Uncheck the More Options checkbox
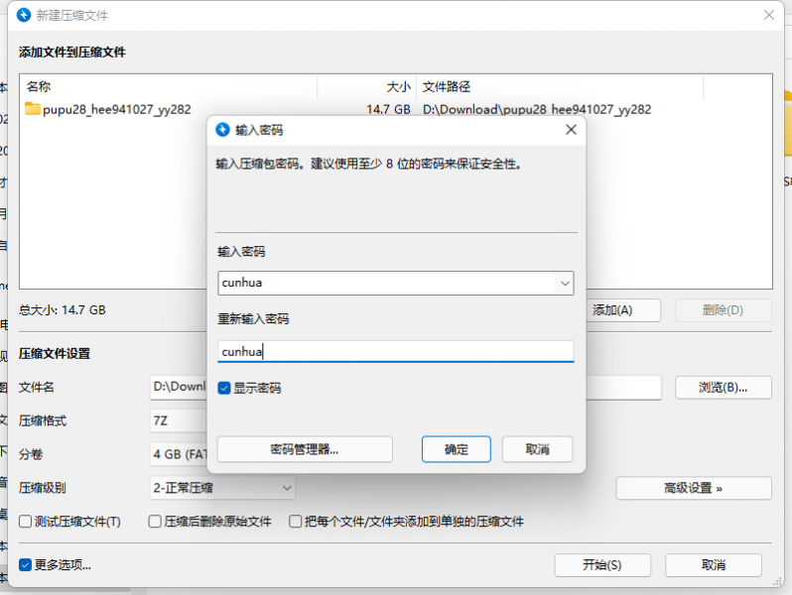 tap(26, 564)
